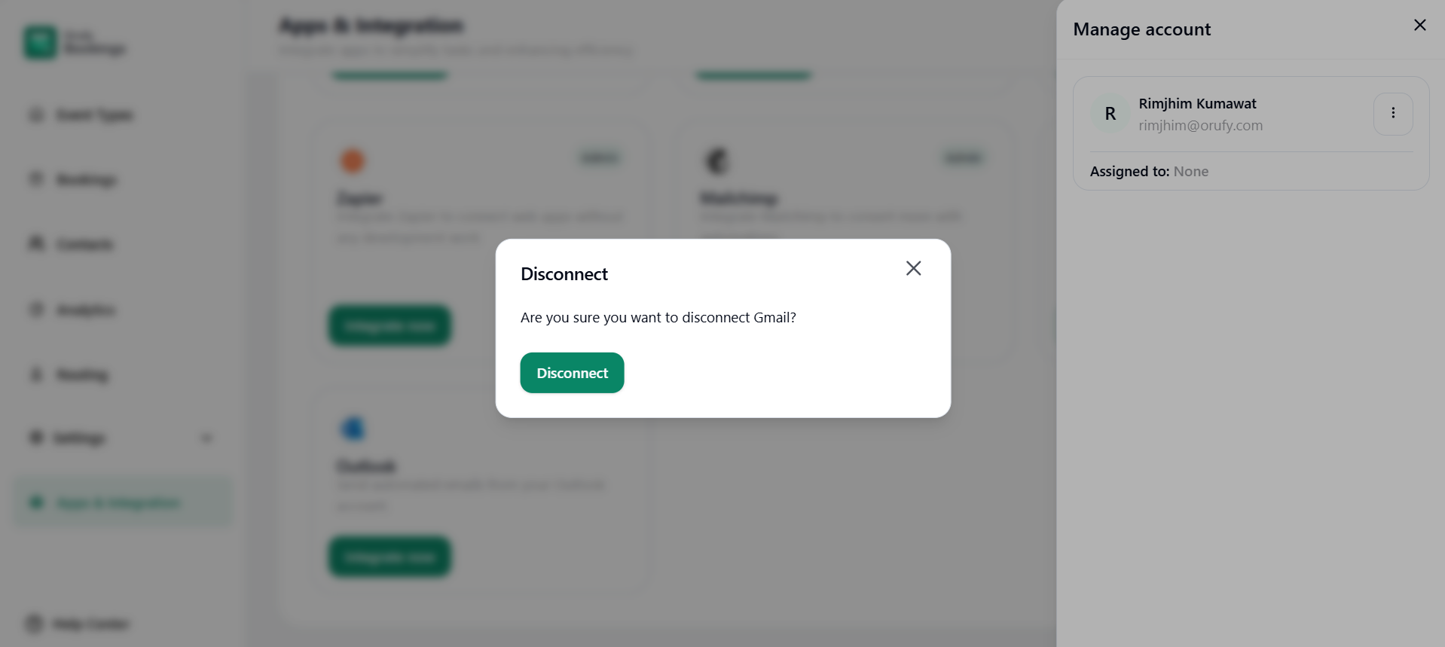Screen dimensions: 1445x647
Task: Click the Mailchimp app icon
Action: 716,160
